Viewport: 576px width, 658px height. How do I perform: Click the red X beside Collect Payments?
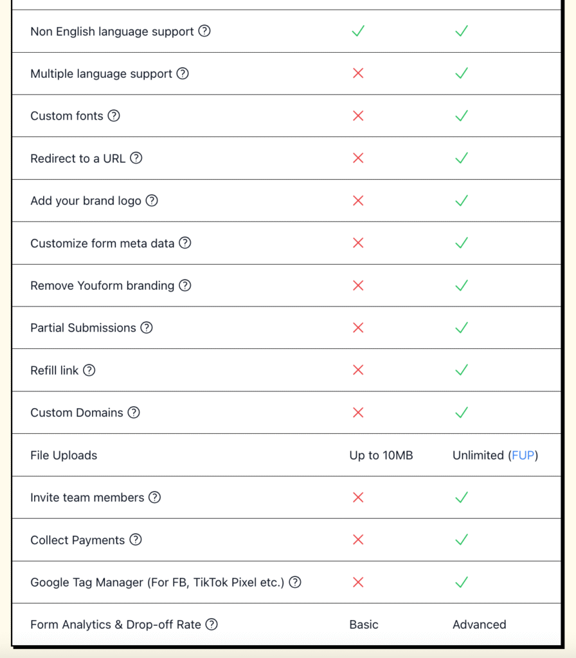coord(358,540)
